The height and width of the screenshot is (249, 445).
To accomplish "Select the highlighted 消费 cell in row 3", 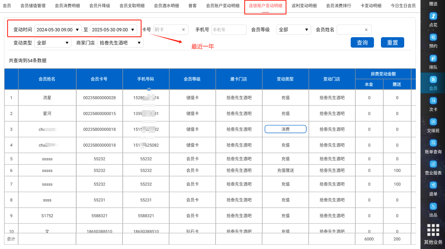I will (285, 129).
